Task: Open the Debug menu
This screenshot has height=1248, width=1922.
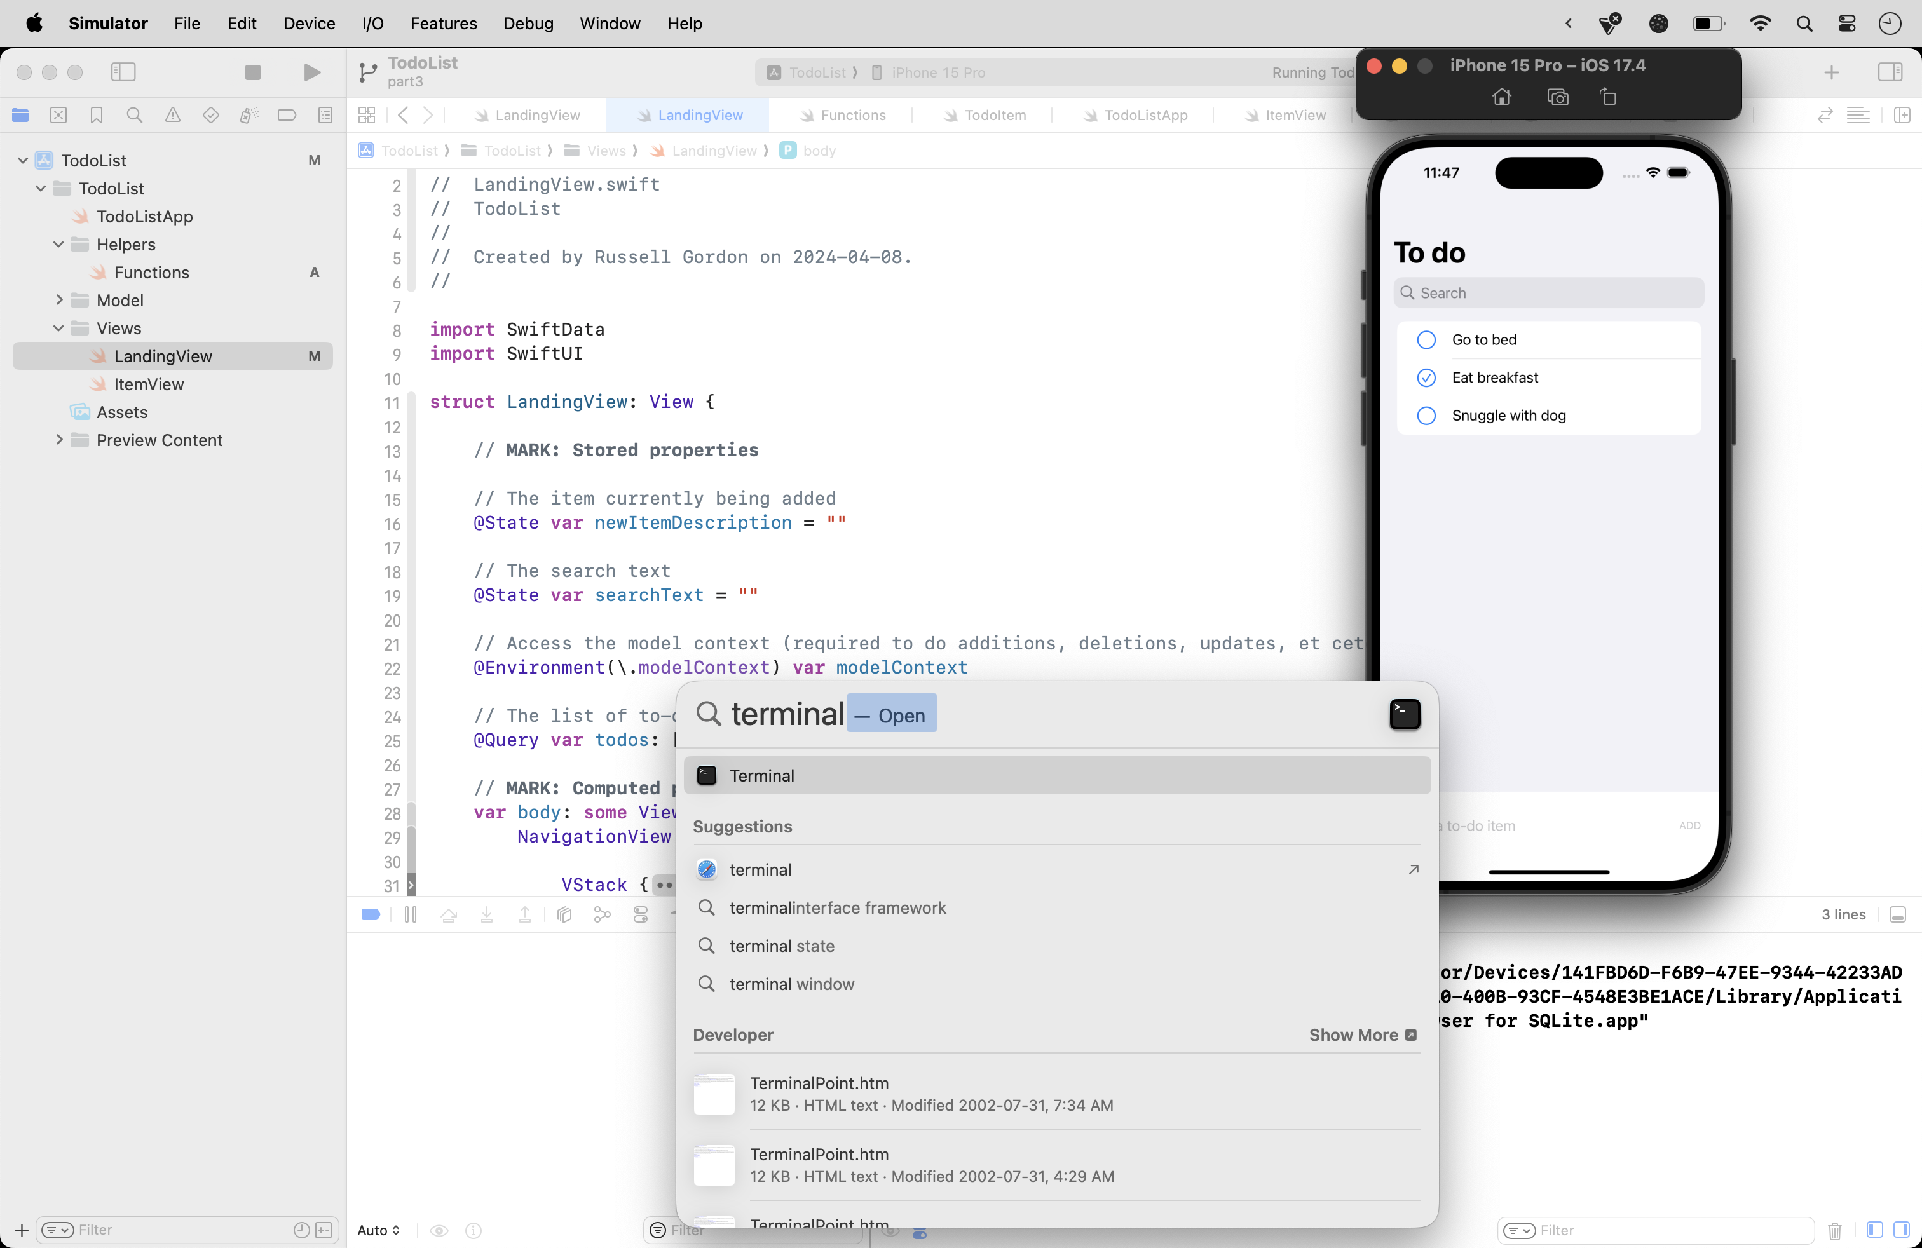Action: click(528, 24)
